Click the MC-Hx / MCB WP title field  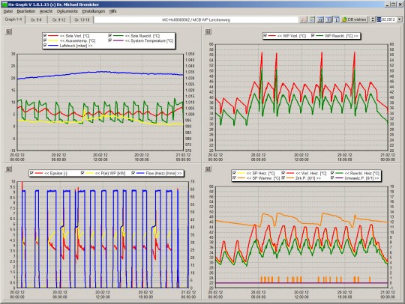(x=196, y=20)
